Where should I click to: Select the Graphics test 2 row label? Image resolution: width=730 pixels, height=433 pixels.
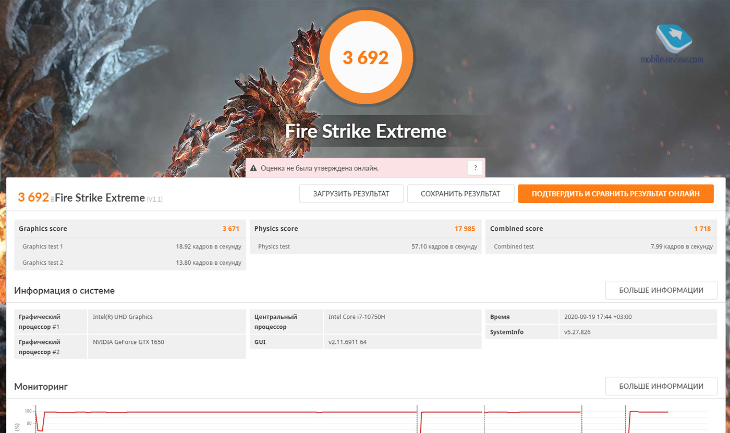pyautogui.click(x=43, y=263)
